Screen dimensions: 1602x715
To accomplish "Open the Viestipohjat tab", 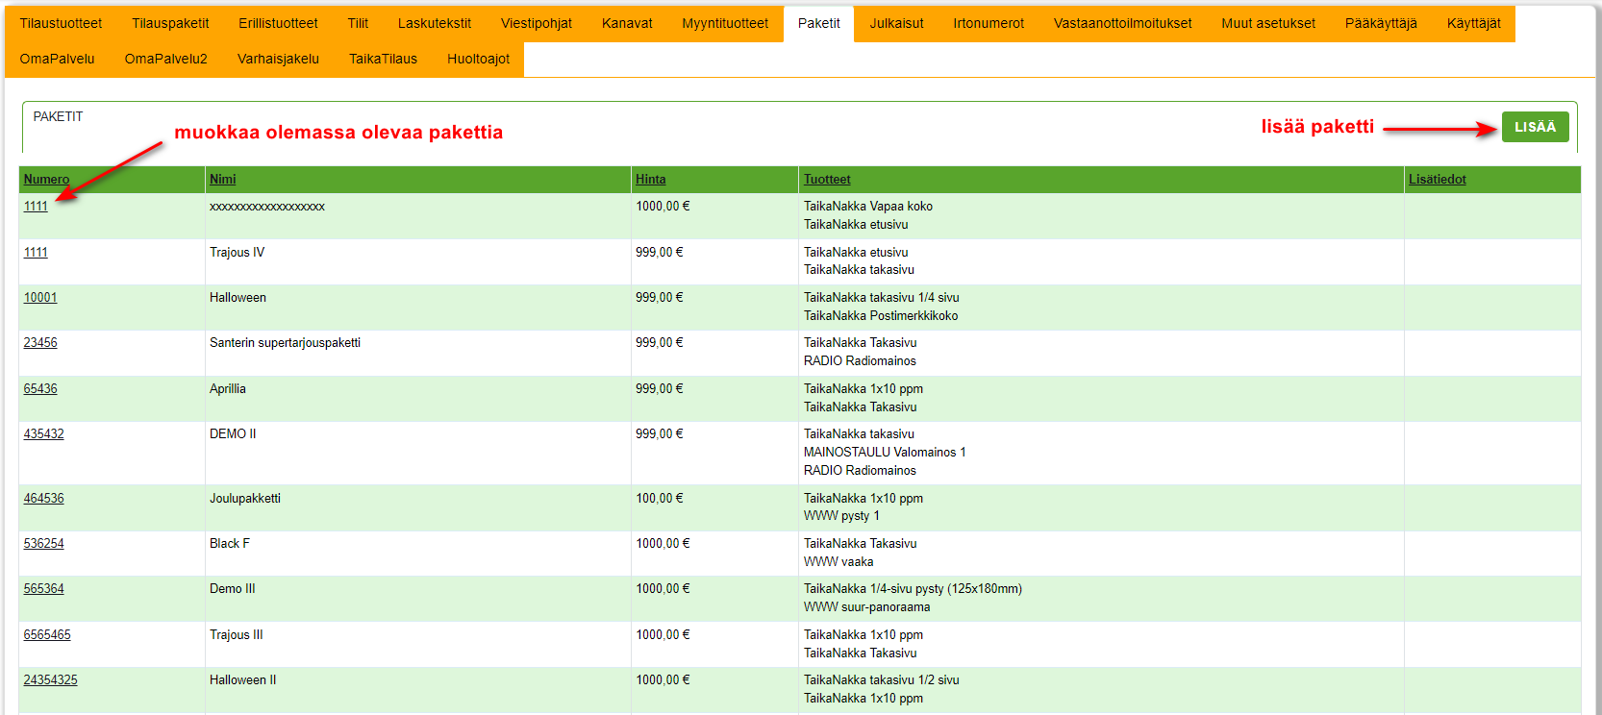I will pyautogui.click(x=537, y=23).
